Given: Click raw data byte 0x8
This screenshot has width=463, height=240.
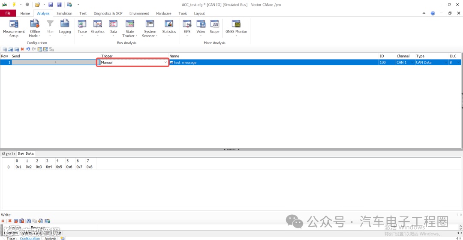Looking at the screenshot, I should coord(90,167).
